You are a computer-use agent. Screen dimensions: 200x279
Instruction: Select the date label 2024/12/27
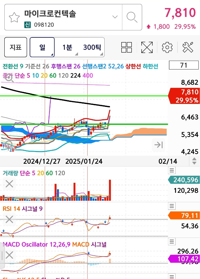(42, 161)
